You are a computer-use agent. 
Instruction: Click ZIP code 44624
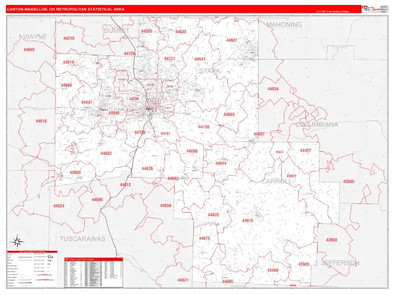click(58, 206)
